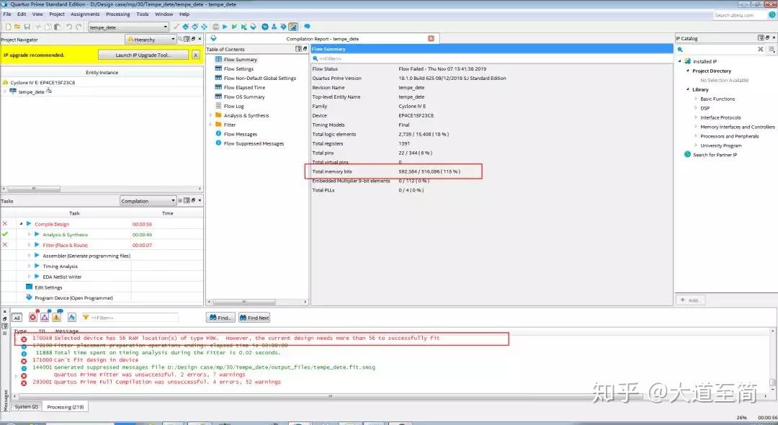Dismiss the IP upgrade recommended banner

click(x=195, y=55)
